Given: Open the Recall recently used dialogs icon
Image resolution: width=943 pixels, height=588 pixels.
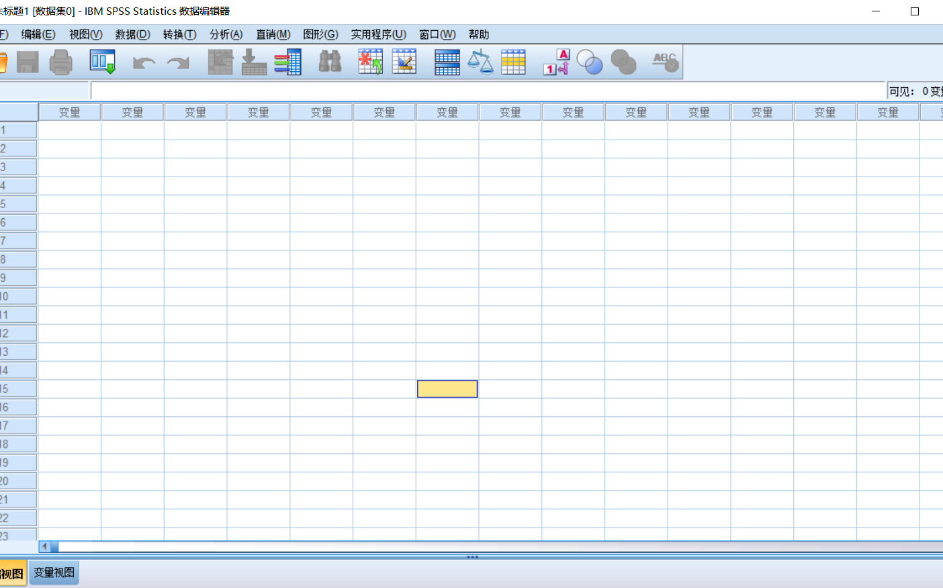Looking at the screenshot, I should point(103,62).
